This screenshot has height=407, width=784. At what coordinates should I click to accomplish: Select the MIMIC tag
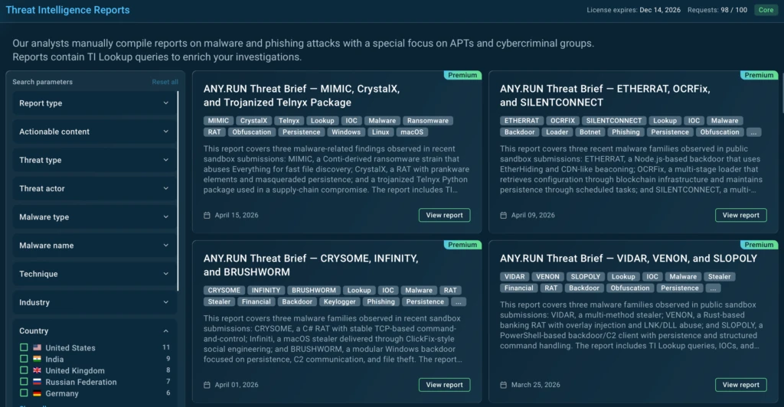[218, 121]
